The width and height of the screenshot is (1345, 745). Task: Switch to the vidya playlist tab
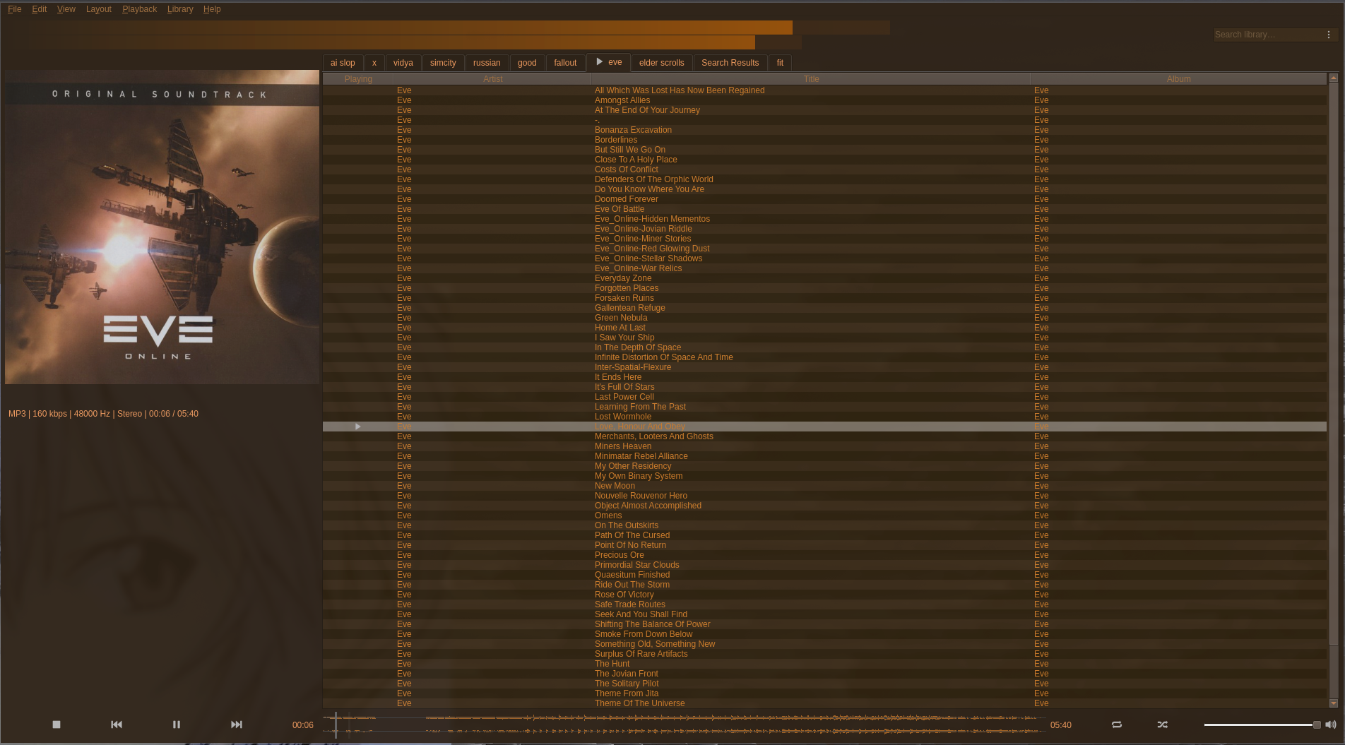pyautogui.click(x=403, y=63)
